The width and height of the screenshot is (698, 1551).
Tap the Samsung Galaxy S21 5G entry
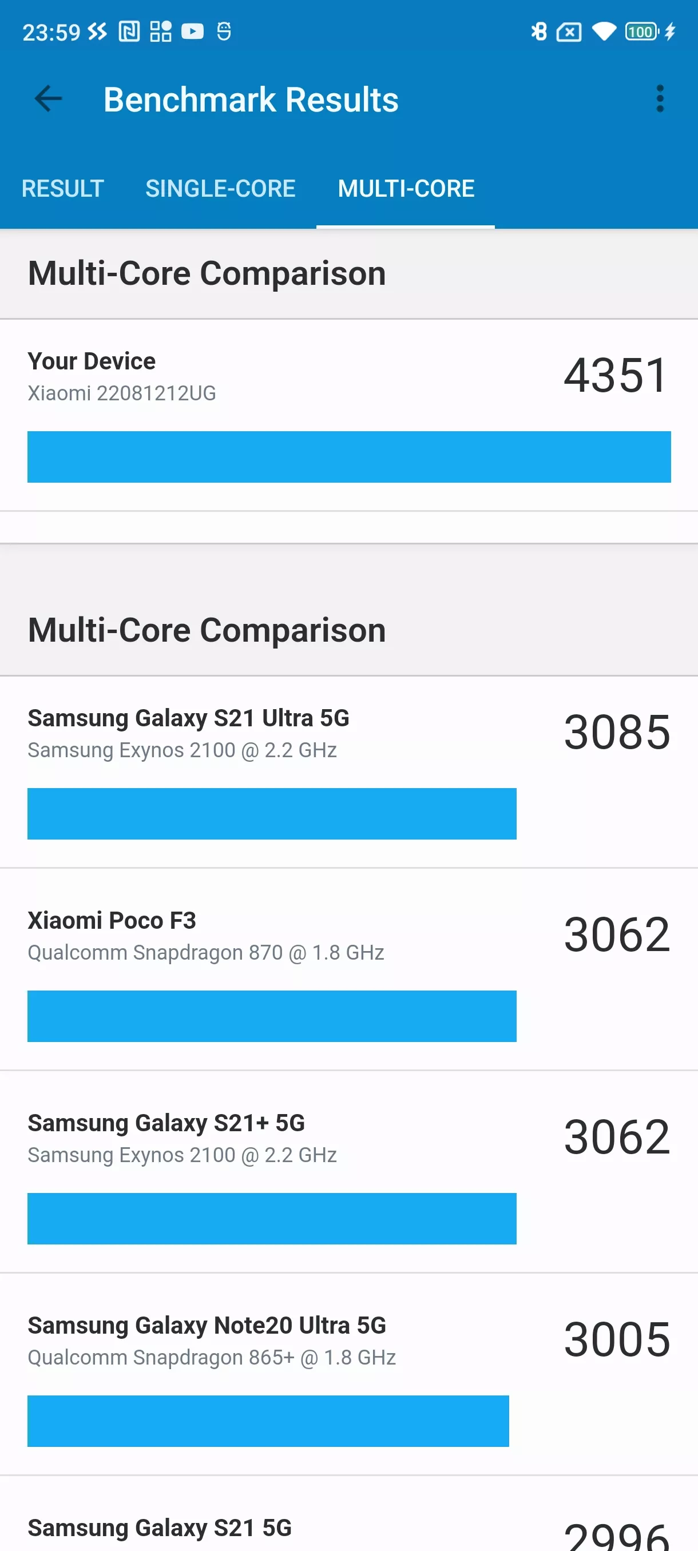point(348,1514)
